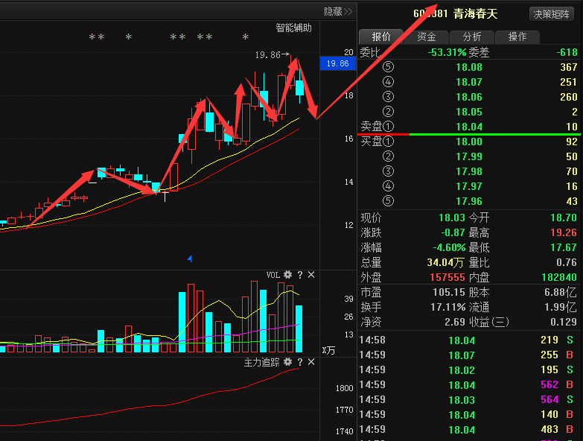
Task: Close the 主力追踪 indicator panel
Action: coord(311,362)
